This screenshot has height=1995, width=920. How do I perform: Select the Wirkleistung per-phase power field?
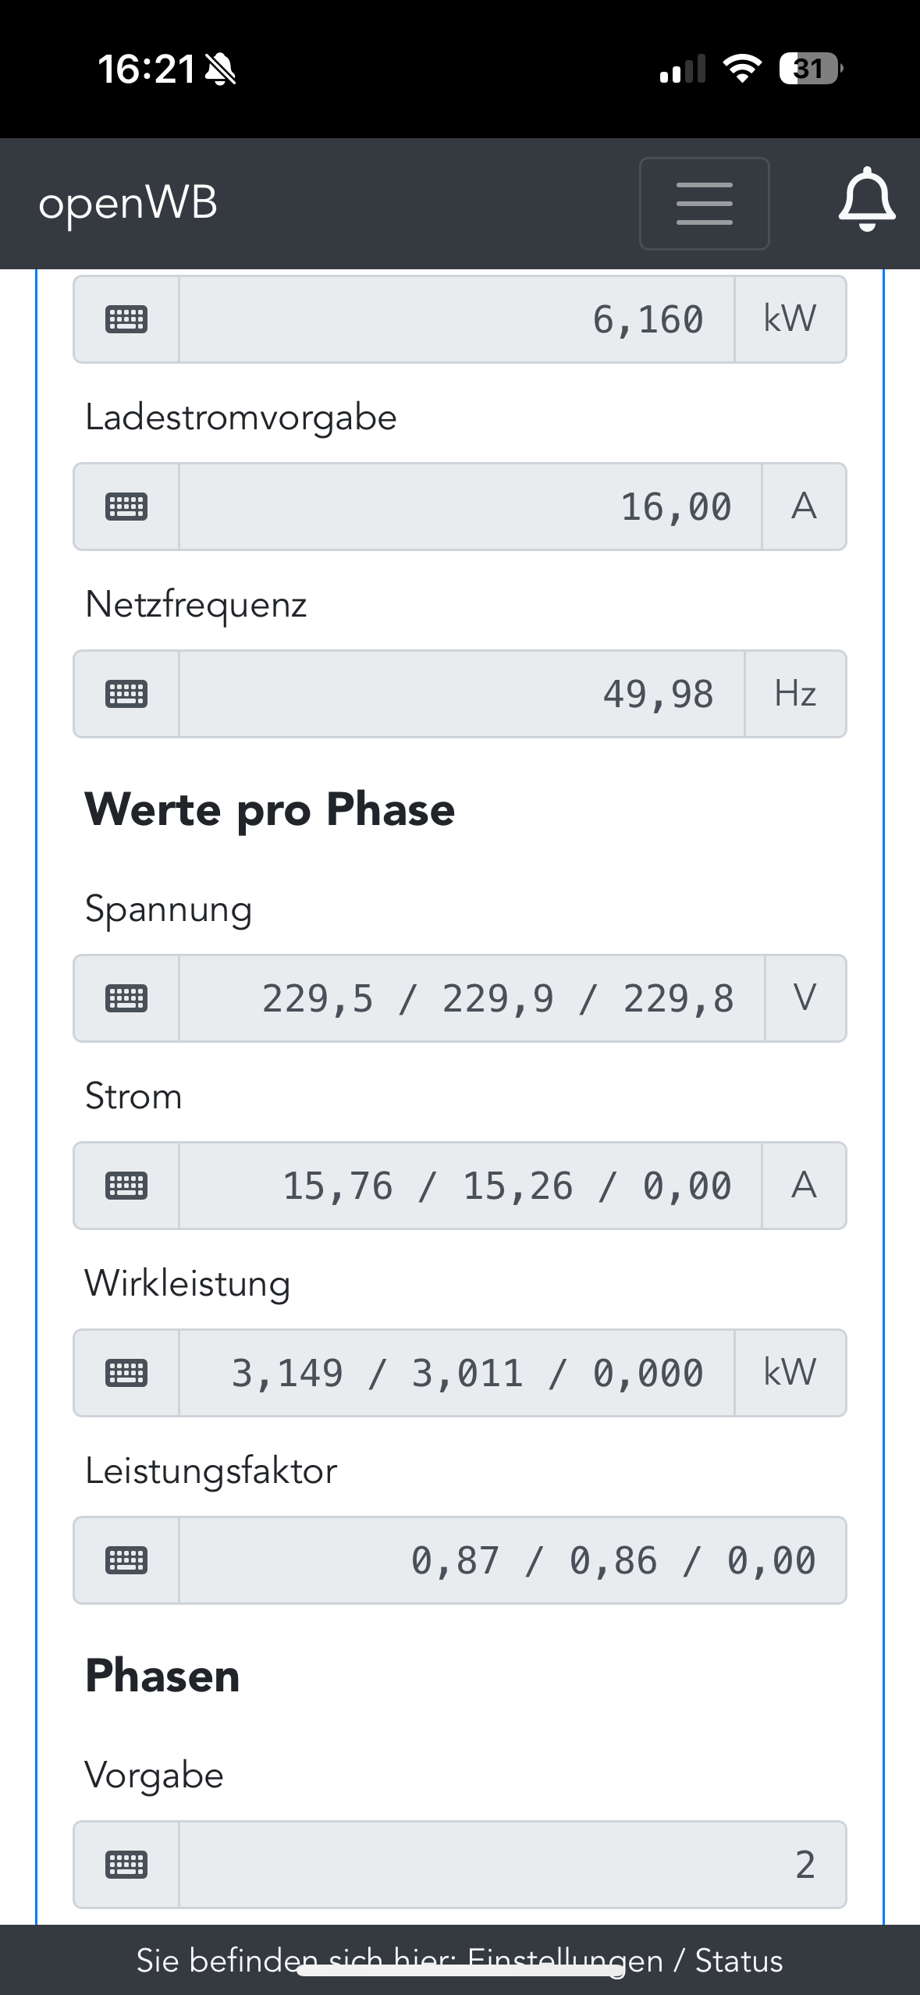pos(456,1373)
